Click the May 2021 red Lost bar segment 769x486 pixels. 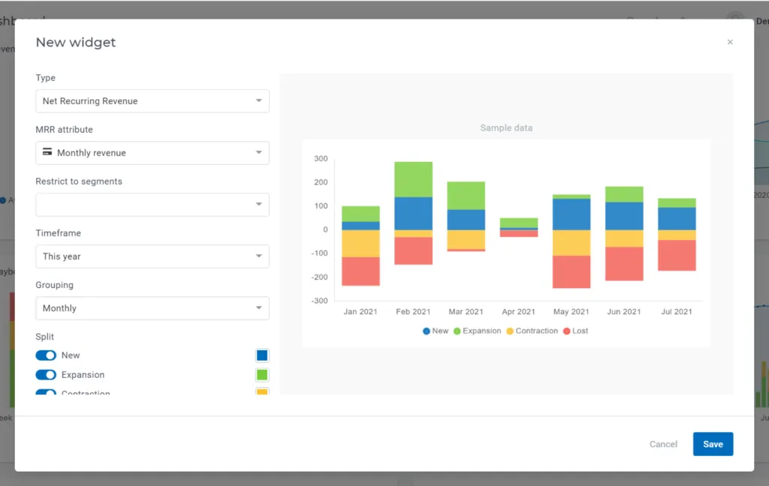point(571,271)
